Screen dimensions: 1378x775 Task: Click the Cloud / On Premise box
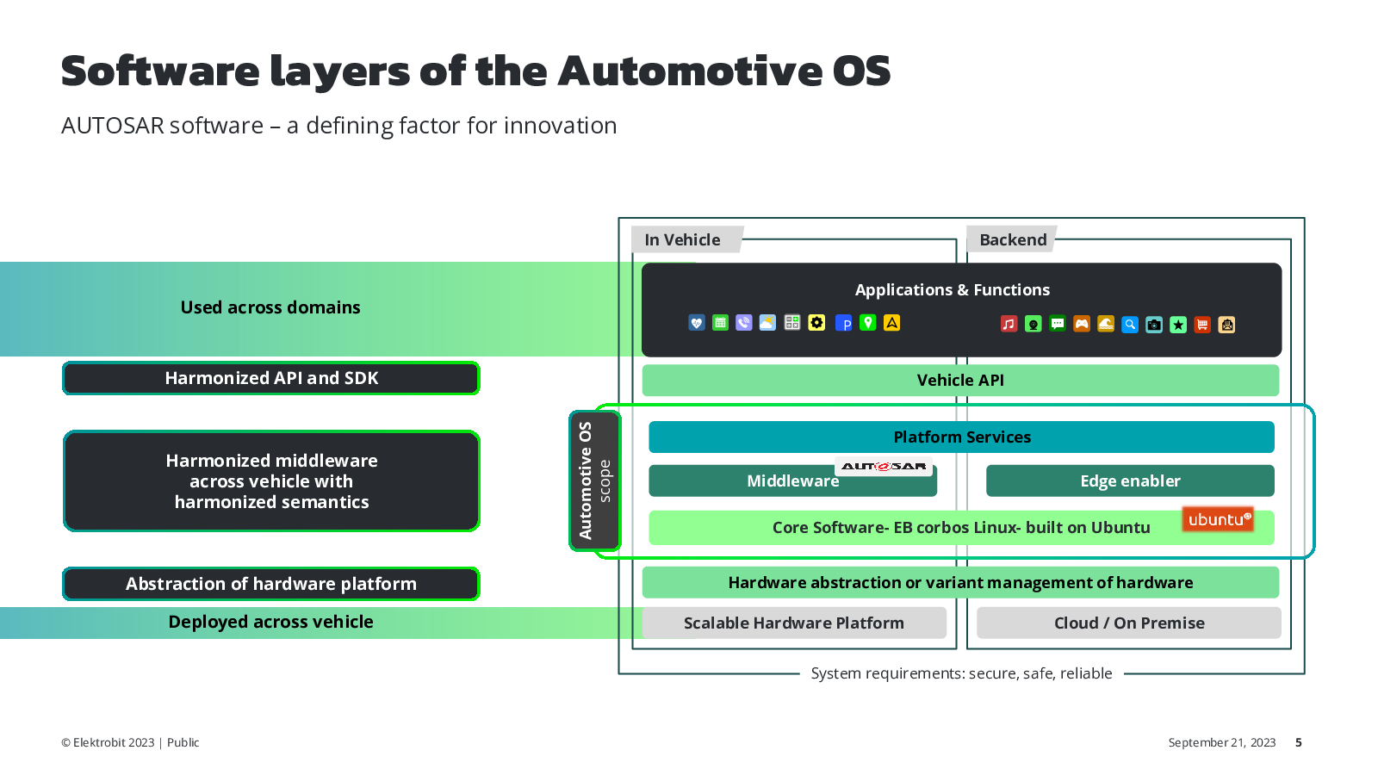1129,623
